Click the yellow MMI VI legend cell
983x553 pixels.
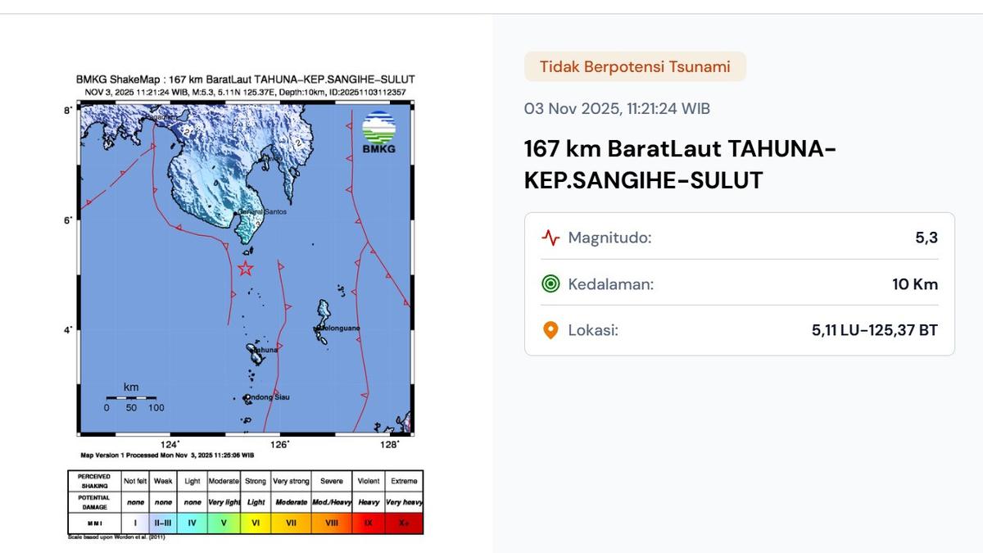(x=255, y=522)
